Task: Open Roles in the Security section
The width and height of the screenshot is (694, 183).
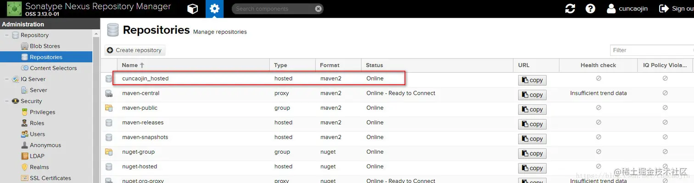Action: click(x=37, y=123)
